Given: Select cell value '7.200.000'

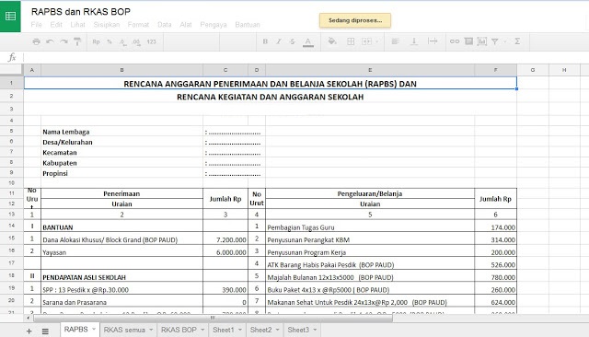Looking at the screenshot, I should tap(225, 239).
